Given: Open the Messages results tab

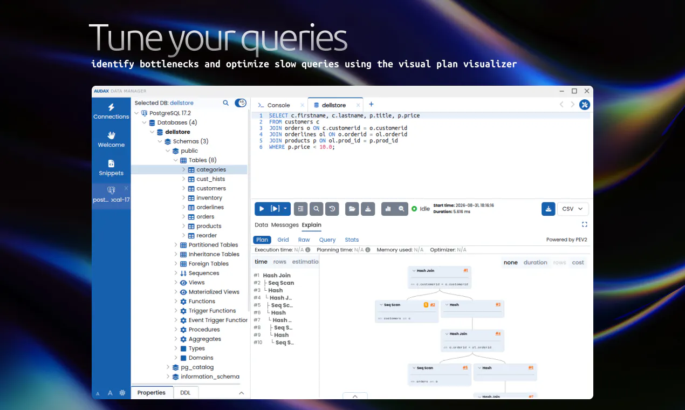Looking at the screenshot, I should [x=285, y=225].
